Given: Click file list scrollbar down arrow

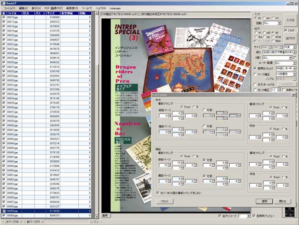Looking at the screenshot, I should coord(97,217).
